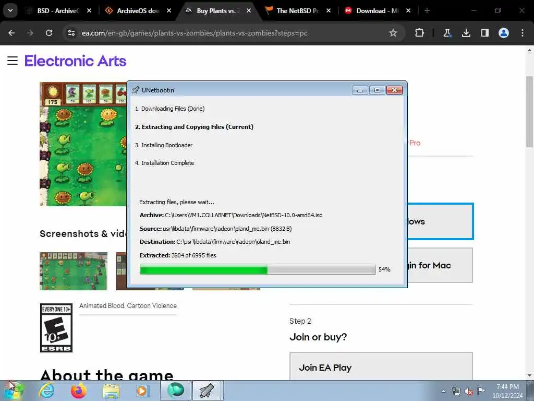This screenshot has height=401, width=534.
Task: Switch to UNetbootin taskbar button
Action: [208, 391]
